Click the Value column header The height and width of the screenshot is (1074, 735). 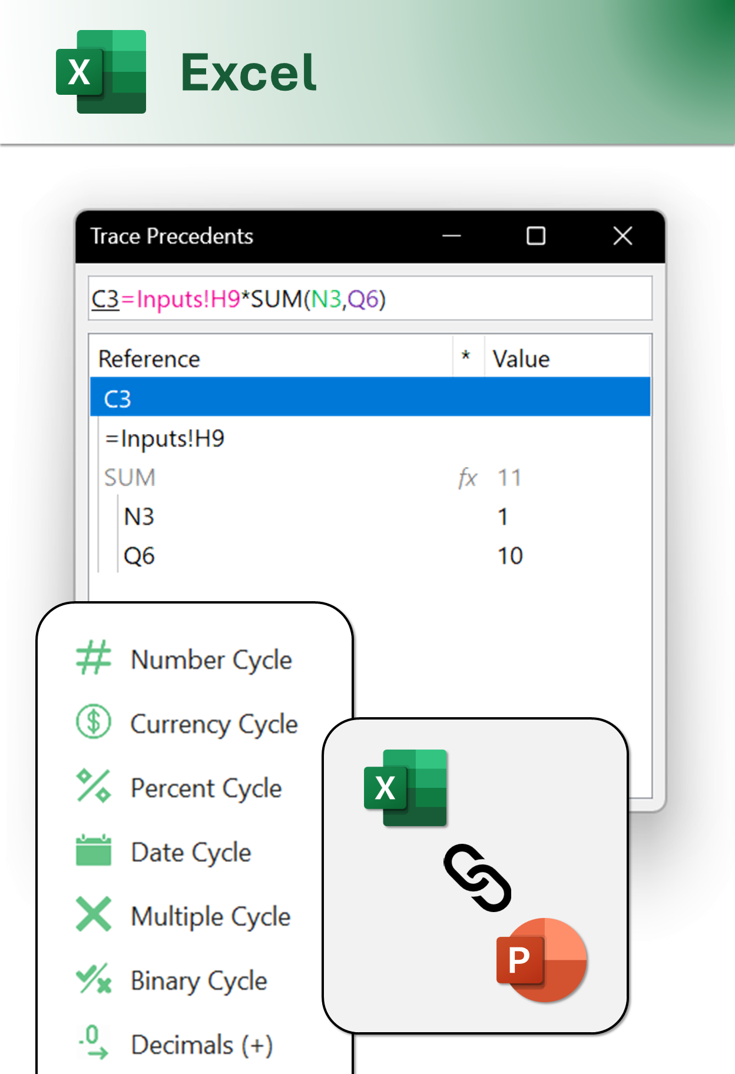pos(567,358)
